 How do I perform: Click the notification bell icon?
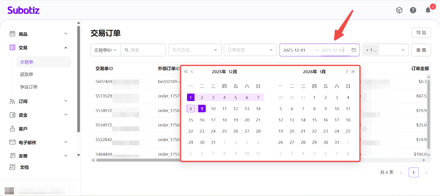point(428,10)
